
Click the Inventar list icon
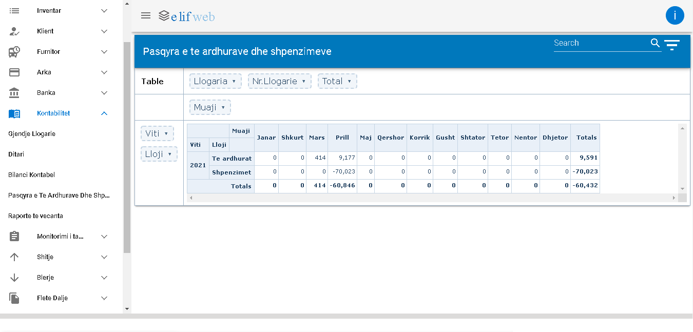coord(14,11)
